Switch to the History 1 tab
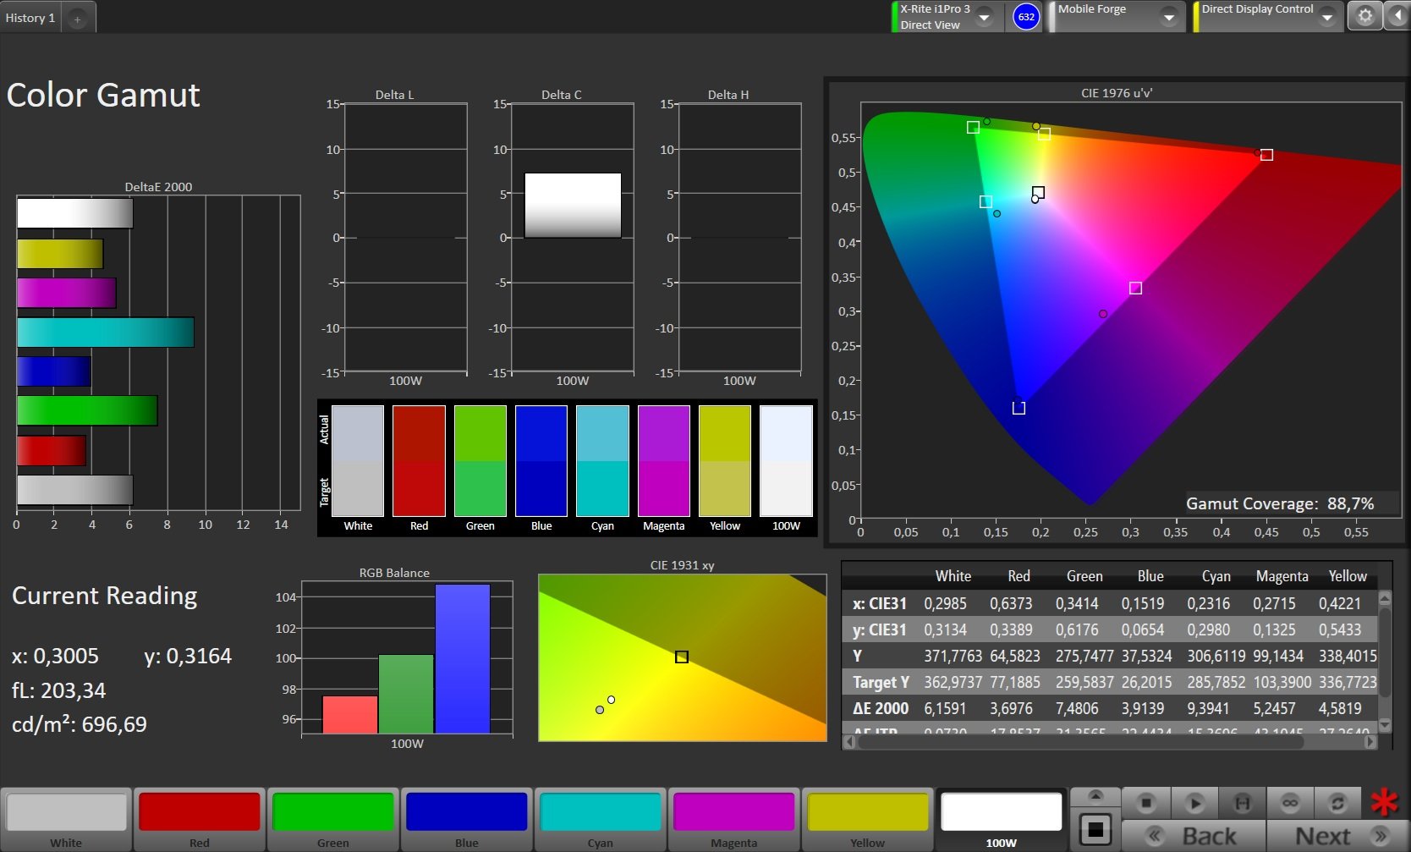The width and height of the screenshot is (1411, 852). [x=30, y=18]
